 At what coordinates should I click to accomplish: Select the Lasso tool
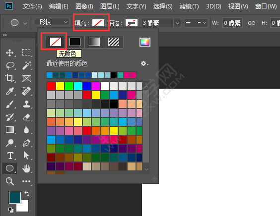(x=10, y=65)
